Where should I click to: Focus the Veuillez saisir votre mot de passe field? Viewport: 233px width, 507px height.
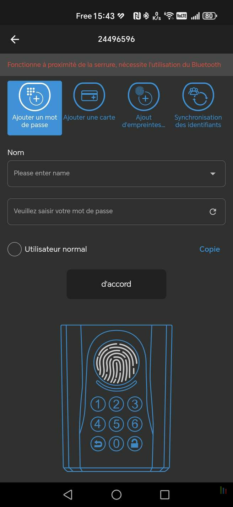tap(116, 212)
